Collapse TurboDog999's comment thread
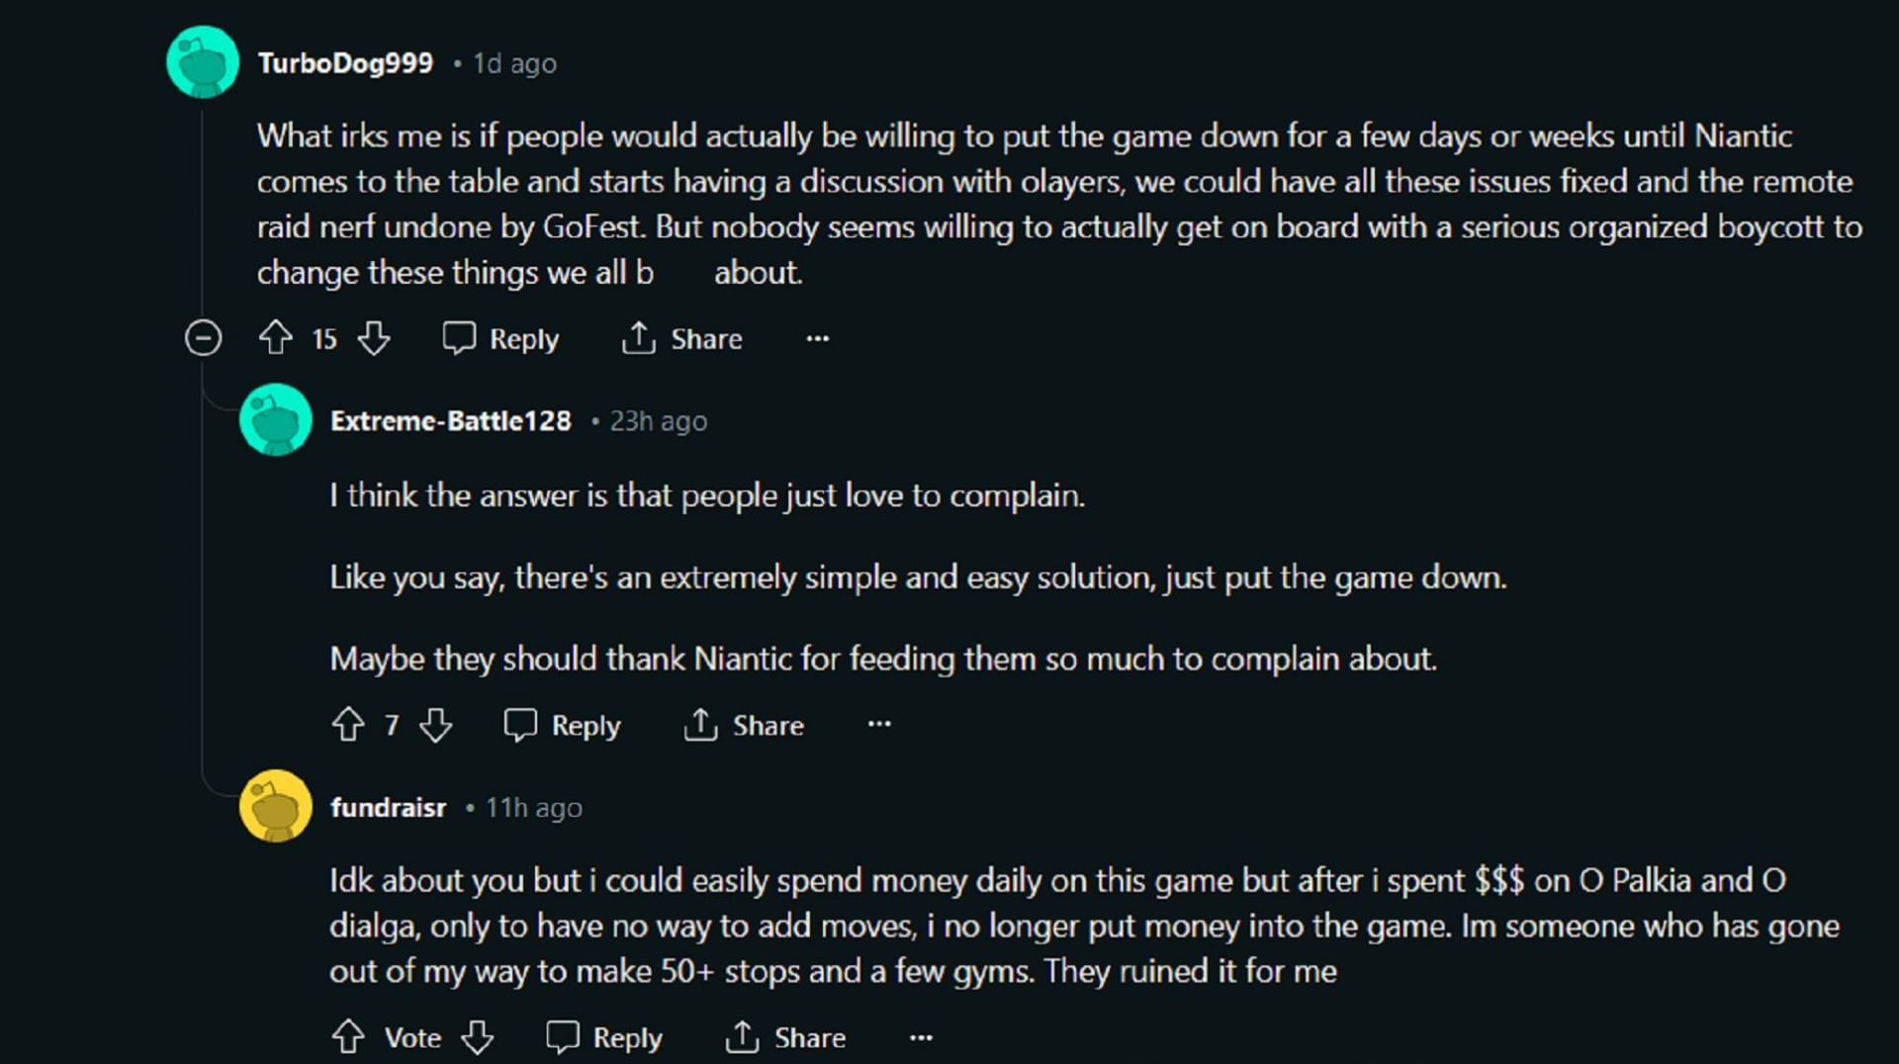The width and height of the screenshot is (1899, 1064). [203, 338]
